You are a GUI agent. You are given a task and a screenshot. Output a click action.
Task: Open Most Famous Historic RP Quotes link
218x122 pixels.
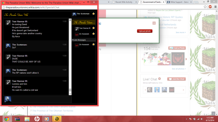(x=165, y=17)
